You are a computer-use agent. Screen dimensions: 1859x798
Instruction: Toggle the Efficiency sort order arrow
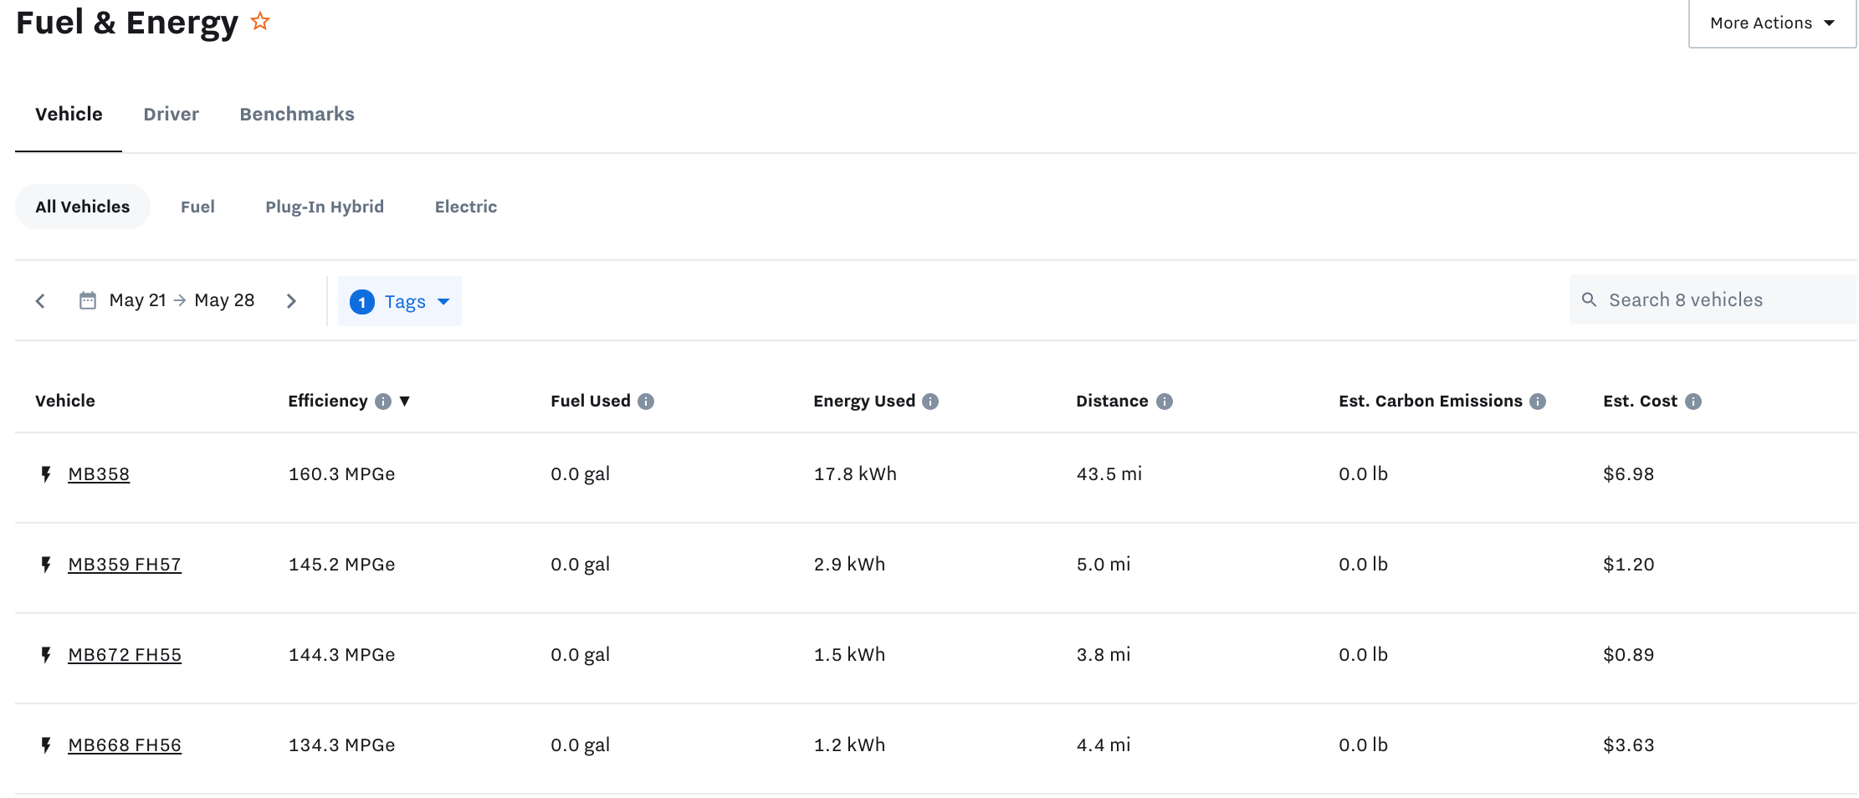point(406,401)
